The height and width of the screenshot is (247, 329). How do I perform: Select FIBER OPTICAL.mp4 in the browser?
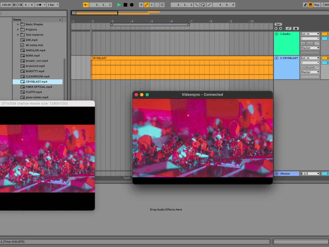(39, 87)
